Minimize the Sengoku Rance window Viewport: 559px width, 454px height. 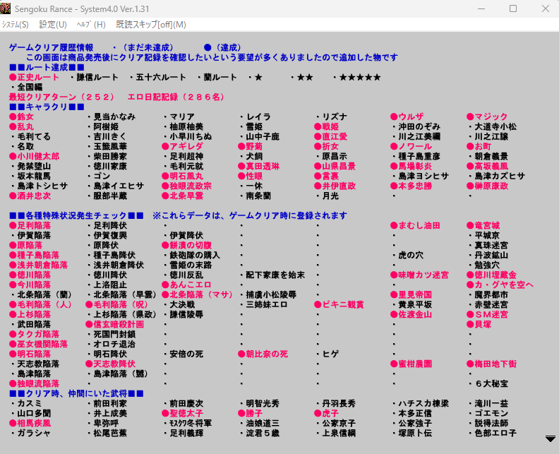[481, 8]
